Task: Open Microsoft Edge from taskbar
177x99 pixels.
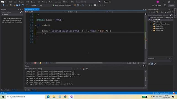Action: (48, 97)
